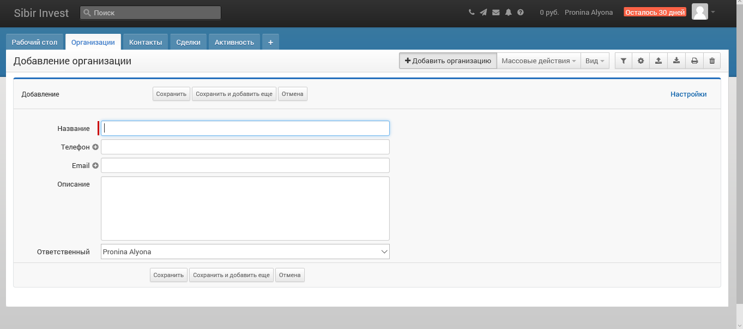The width and height of the screenshot is (743, 329).
Task: Click the 0 руб. balance
Action: (549, 12)
